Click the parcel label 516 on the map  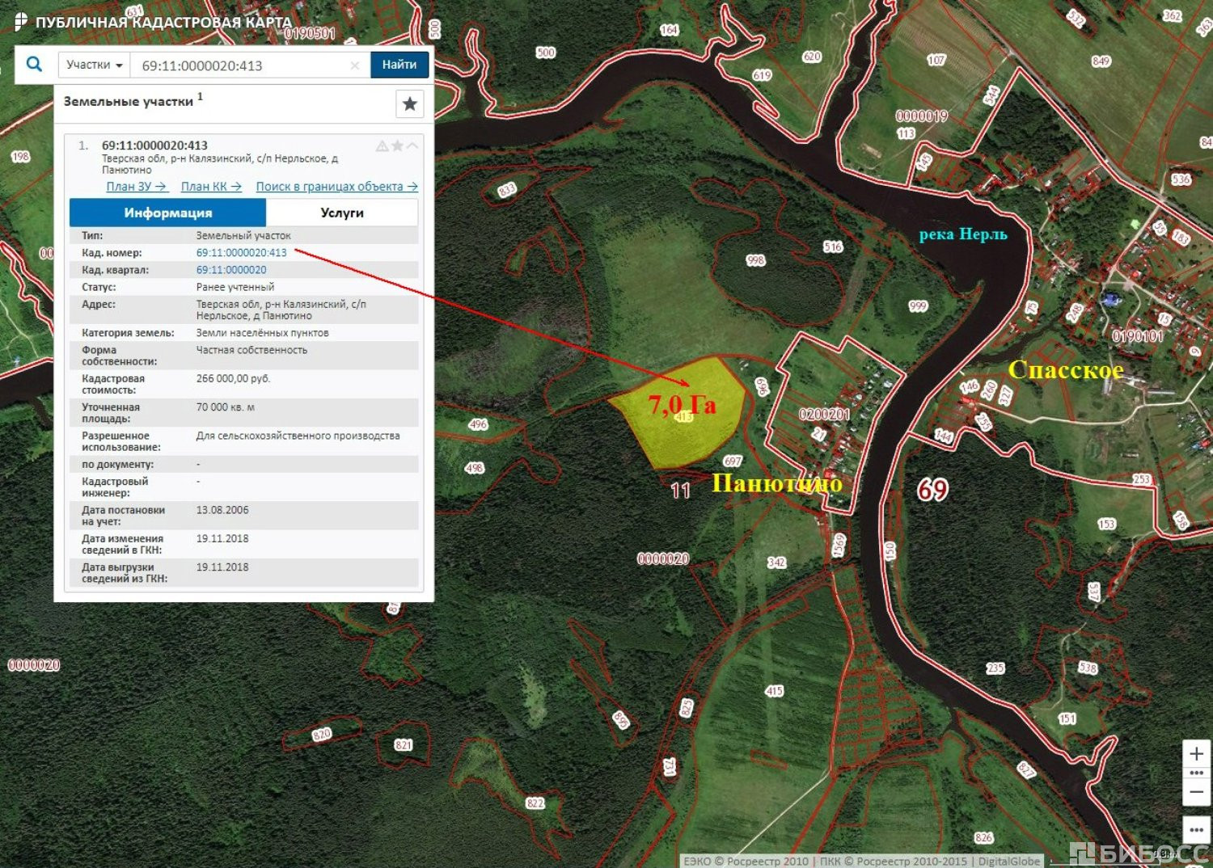click(833, 246)
